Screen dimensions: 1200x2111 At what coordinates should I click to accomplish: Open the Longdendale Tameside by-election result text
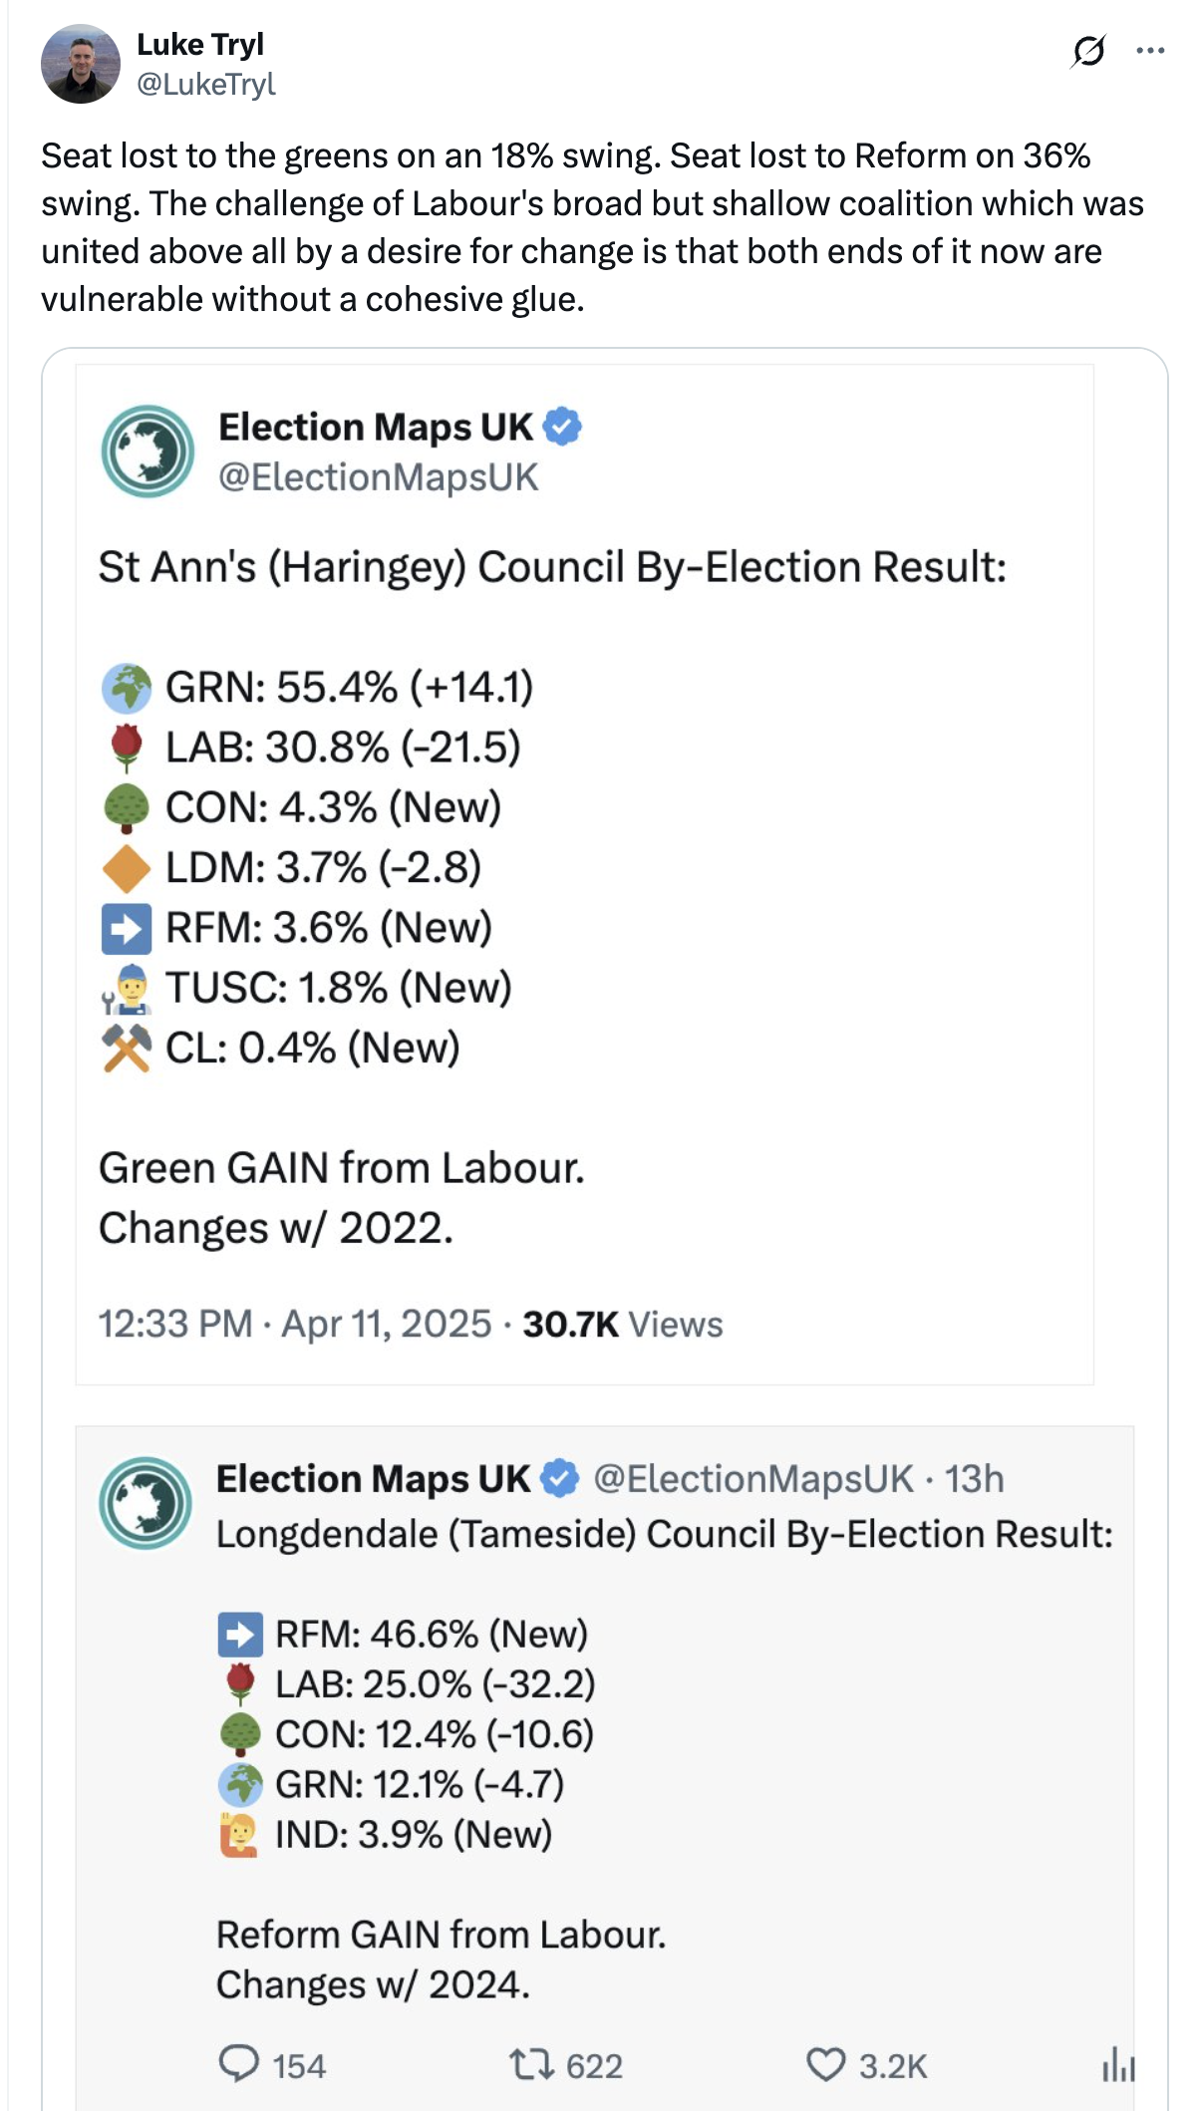point(665,1534)
